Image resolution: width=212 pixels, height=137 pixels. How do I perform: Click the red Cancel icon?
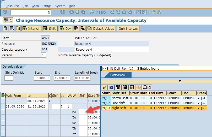[x=83, y=12]
